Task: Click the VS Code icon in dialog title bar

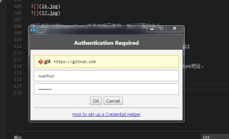Action: [33, 30]
